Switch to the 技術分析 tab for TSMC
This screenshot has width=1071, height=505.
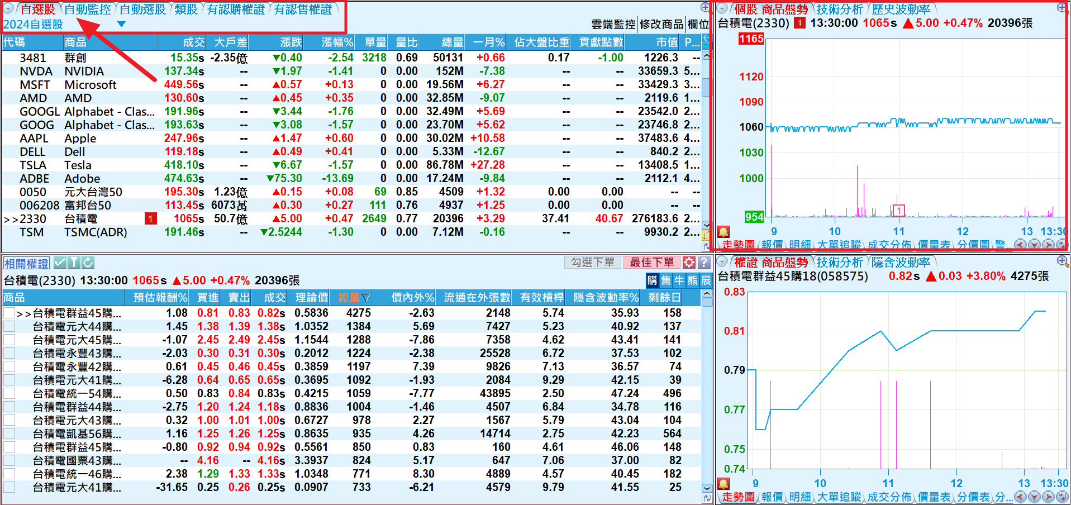[x=839, y=9]
